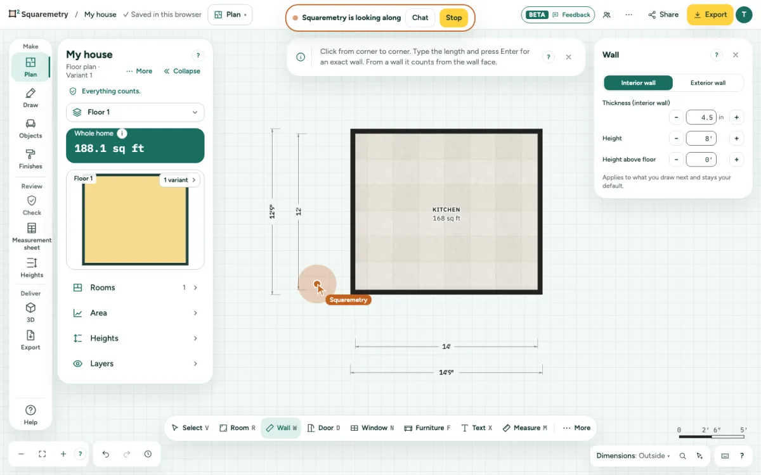Click the fit-to-screen icon
Image resolution: width=761 pixels, height=475 pixels.
point(42,454)
